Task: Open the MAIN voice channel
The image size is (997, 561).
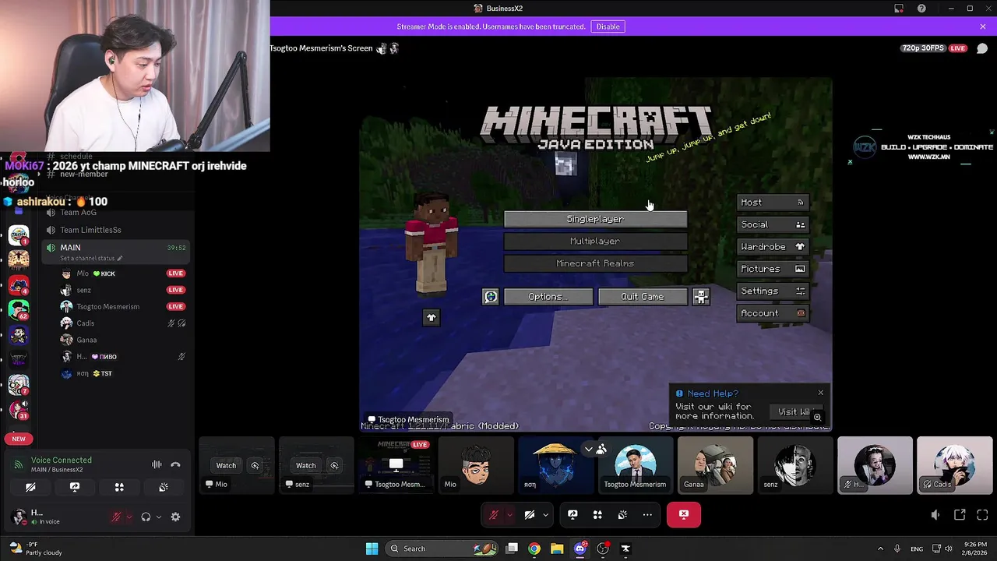Action: pos(115,252)
